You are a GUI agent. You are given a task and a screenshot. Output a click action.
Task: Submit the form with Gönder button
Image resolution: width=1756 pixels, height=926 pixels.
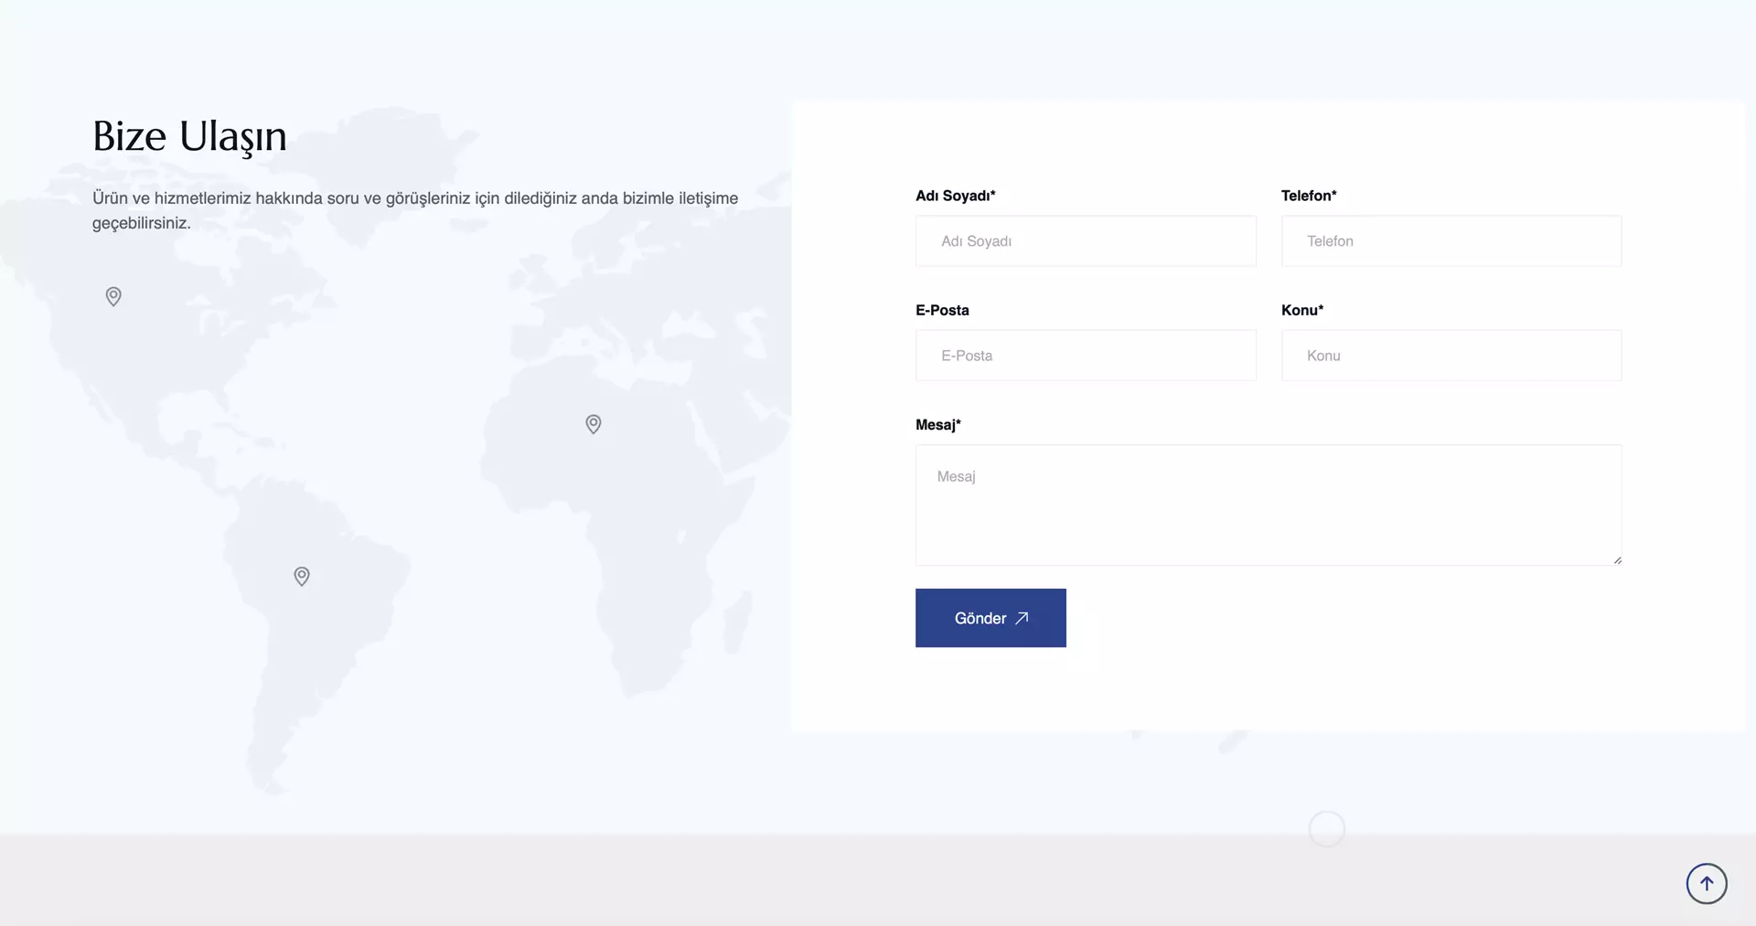pyautogui.click(x=990, y=618)
